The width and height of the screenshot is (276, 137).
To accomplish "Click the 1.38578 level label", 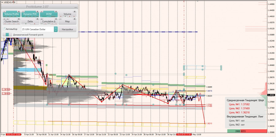I will pyautogui.click(x=209, y=91).
